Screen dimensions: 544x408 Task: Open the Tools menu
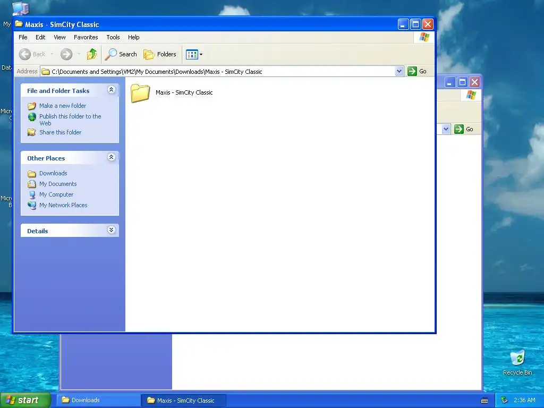coord(113,37)
